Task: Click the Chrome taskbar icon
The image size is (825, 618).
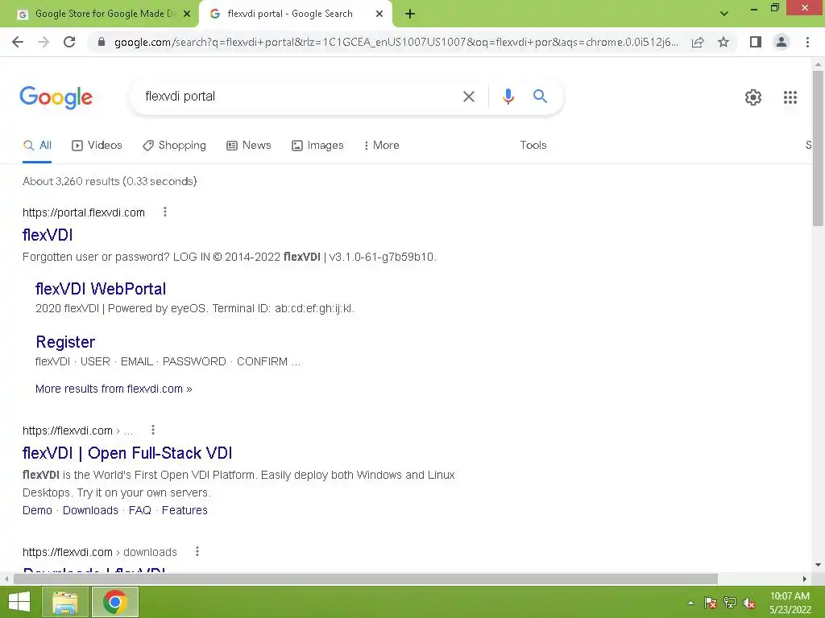Action: tap(115, 602)
